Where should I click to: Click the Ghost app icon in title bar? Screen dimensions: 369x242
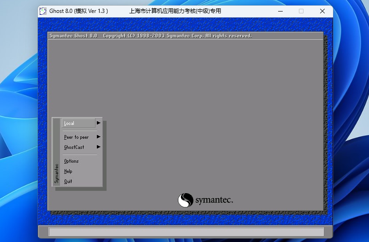[43, 11]
